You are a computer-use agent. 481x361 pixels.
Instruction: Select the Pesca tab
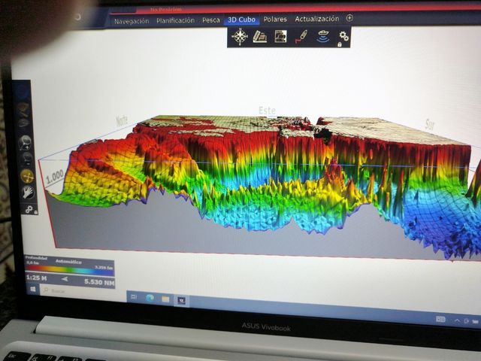pos(210,20)
